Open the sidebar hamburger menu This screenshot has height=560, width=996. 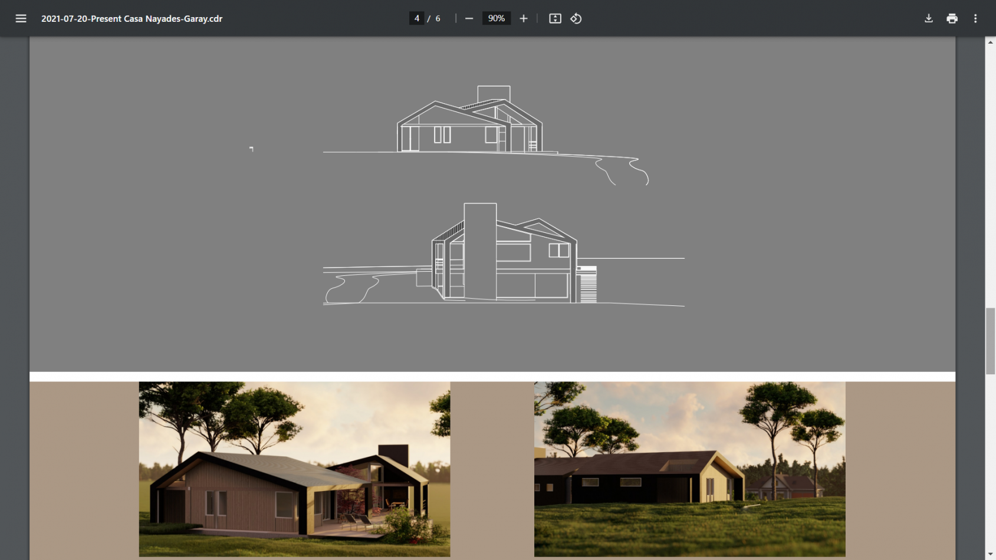(21, 18)
